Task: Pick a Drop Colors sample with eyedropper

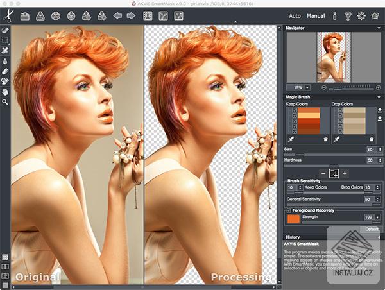Action: point(336,139)
